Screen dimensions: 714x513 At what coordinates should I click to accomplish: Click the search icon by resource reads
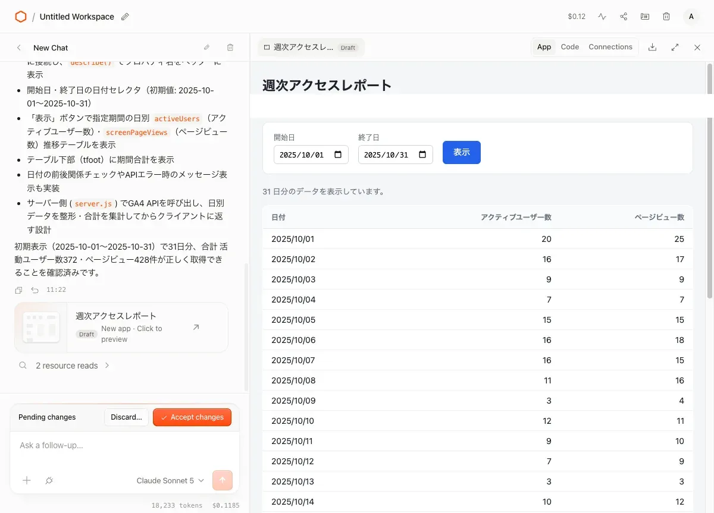coord(23,366)
